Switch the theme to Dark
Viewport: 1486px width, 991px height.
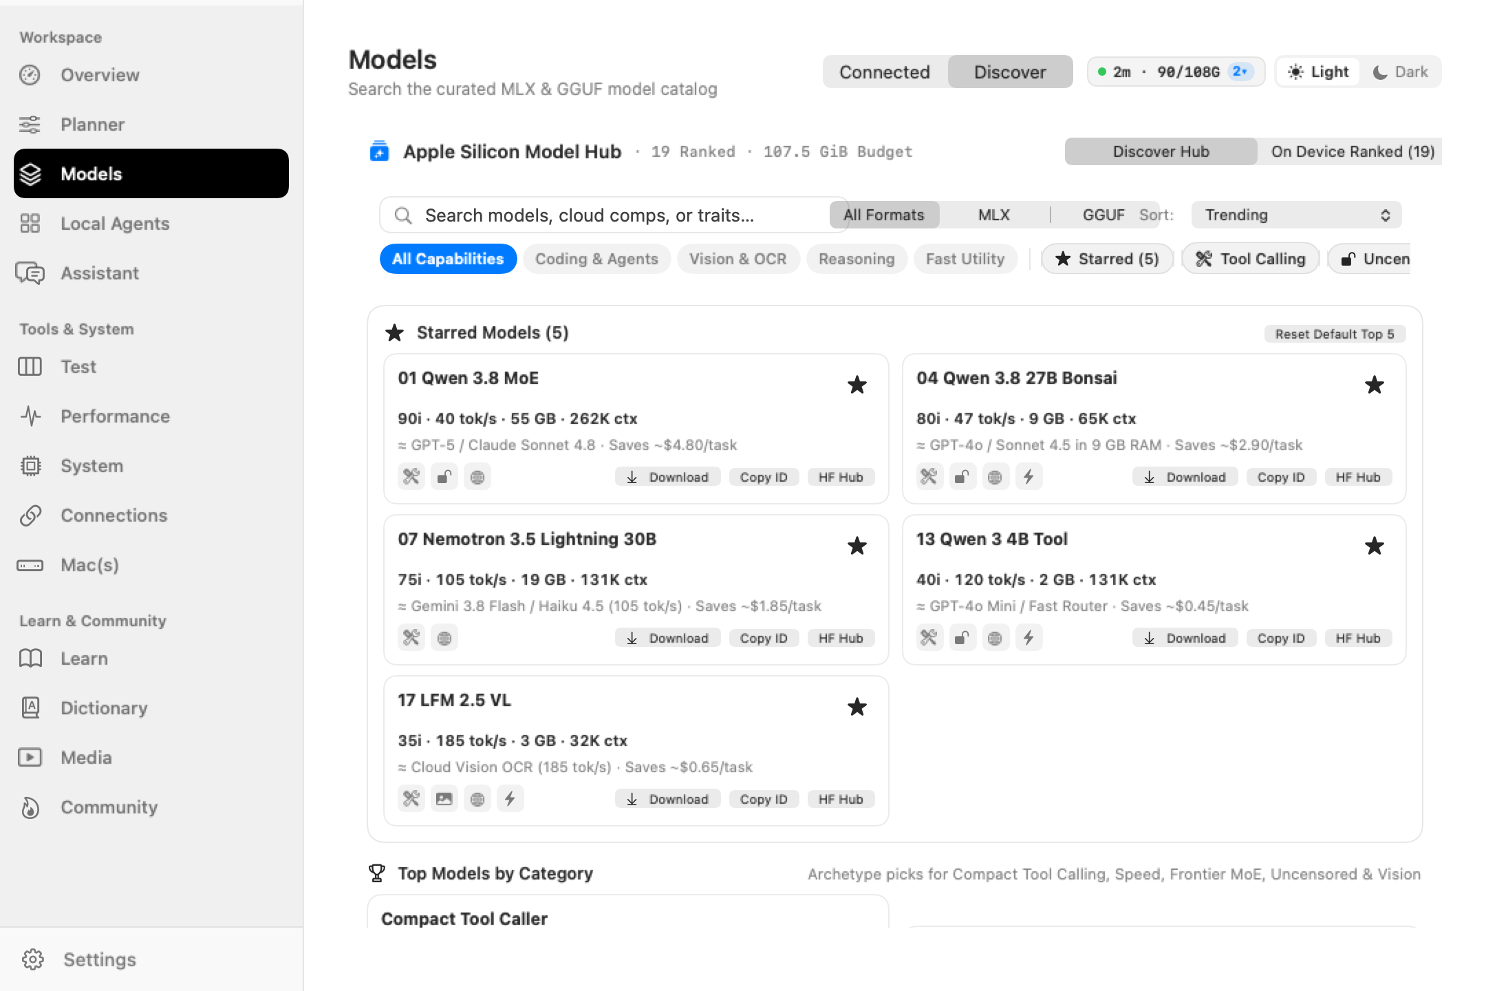pyautogui.click(x=1400, y=72)
